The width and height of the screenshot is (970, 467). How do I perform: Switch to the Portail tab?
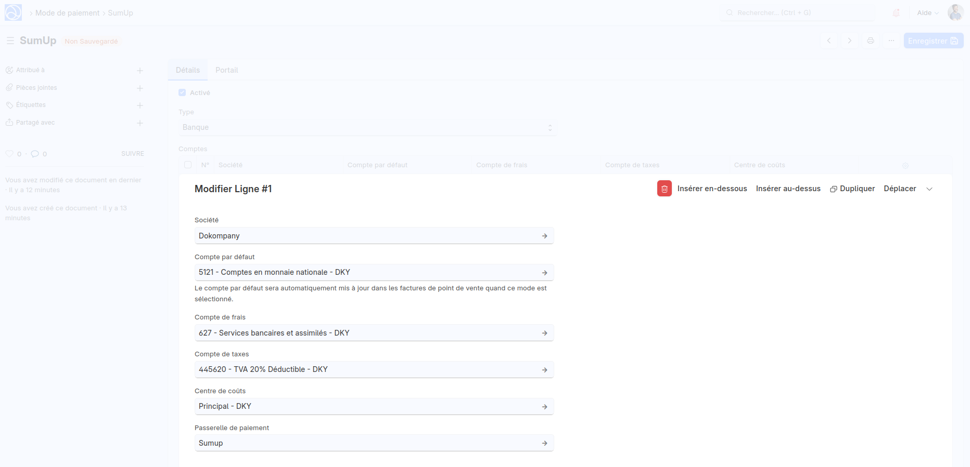tap(226, 70)
